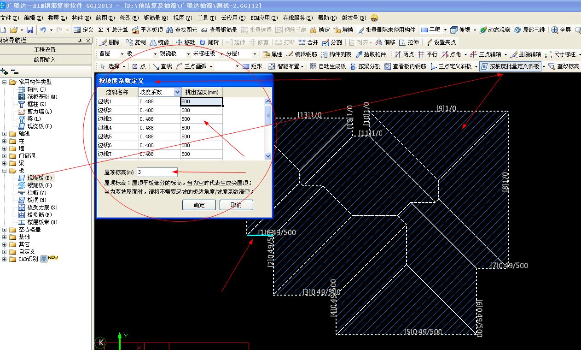
Task: Open the 帮助(H) menu
Action: [327, 18]
